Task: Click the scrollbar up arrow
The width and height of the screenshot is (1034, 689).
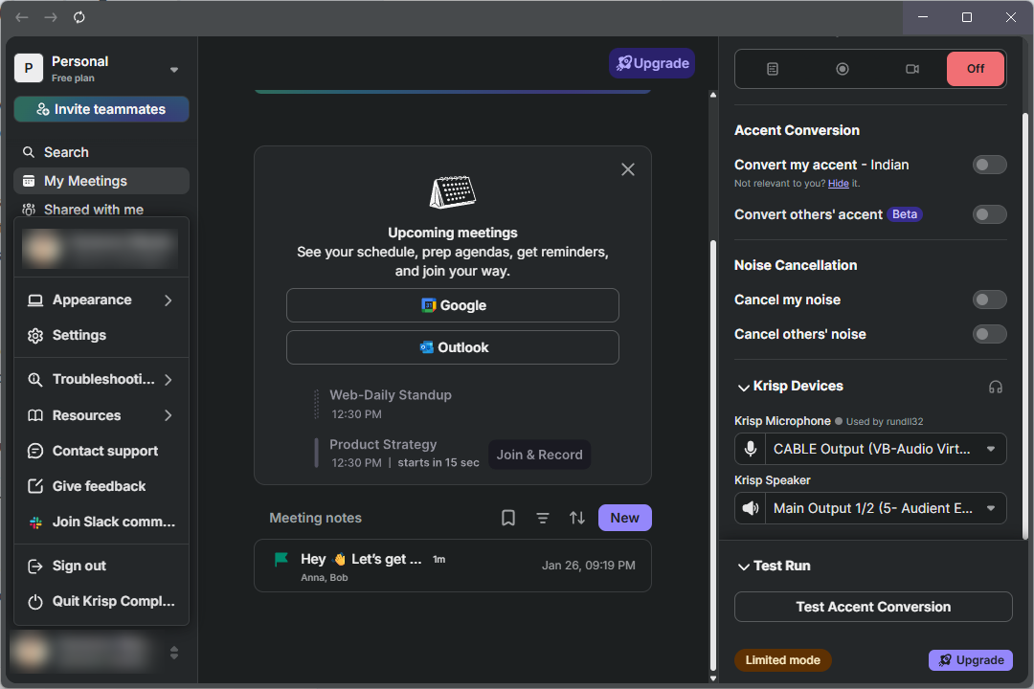Action: pos(713,95)
